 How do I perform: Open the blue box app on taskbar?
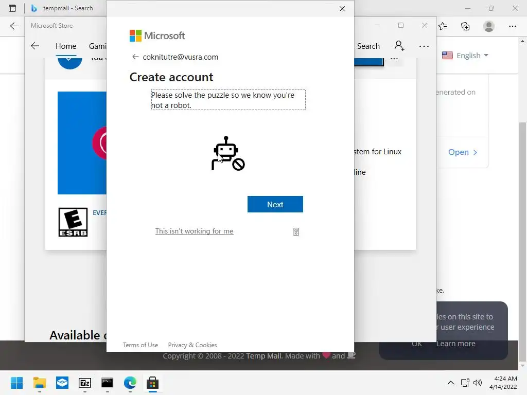(x=62, y=383)
